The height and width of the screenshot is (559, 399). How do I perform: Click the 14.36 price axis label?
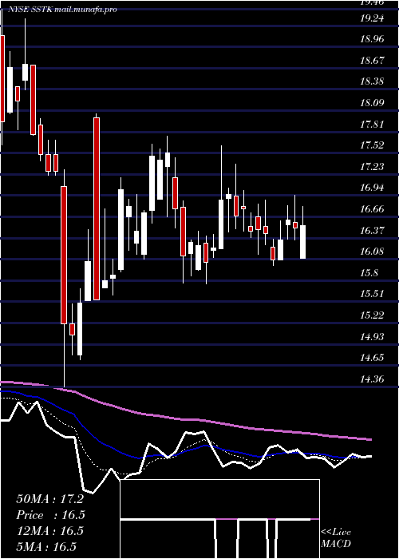(373, 379)
